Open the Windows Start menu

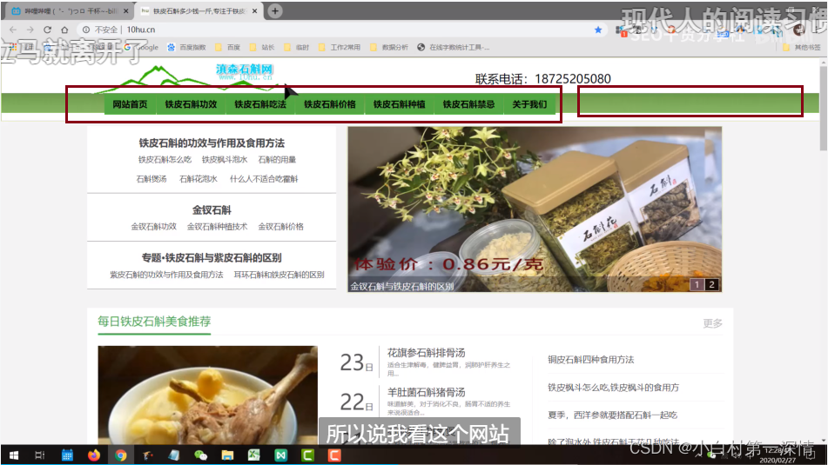coord(14,455)
